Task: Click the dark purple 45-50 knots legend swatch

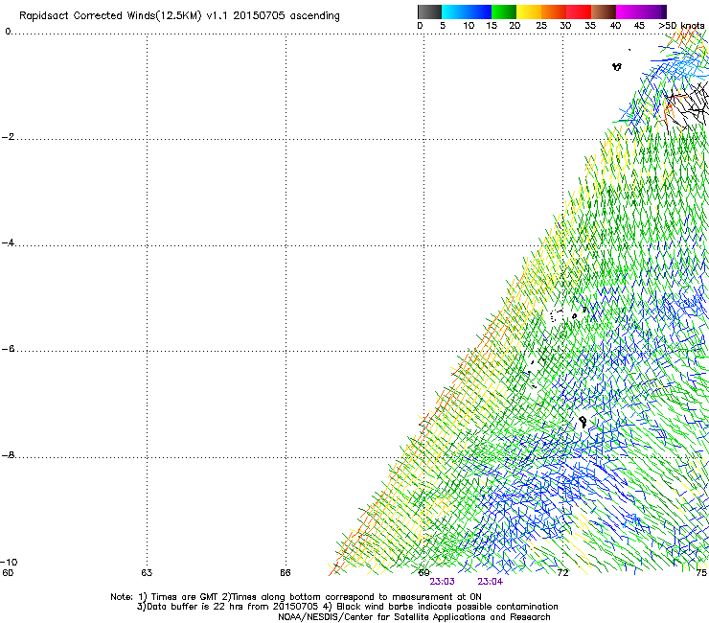Action: point(653,12)
